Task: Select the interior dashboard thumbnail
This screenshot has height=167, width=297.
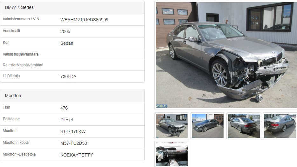Action: 172,154
